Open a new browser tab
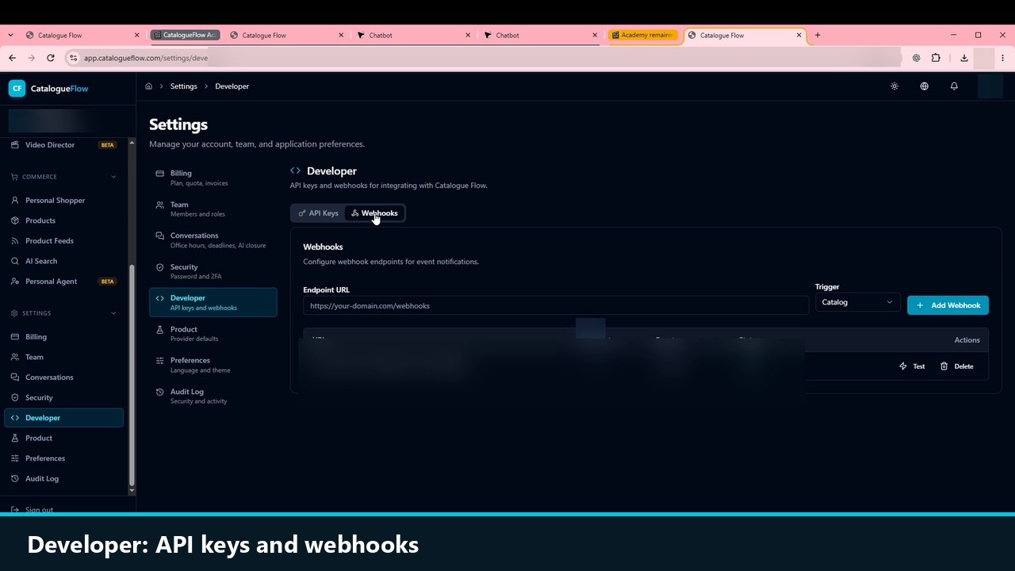The height and width of the screenshot is (571, 1015). tap(818, 35)
